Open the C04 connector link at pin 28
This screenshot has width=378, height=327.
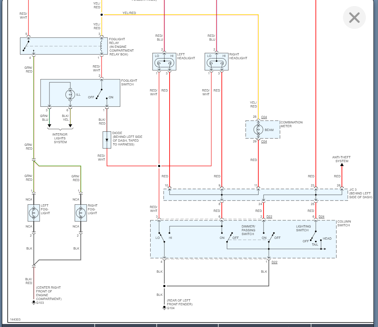(264, 117)
